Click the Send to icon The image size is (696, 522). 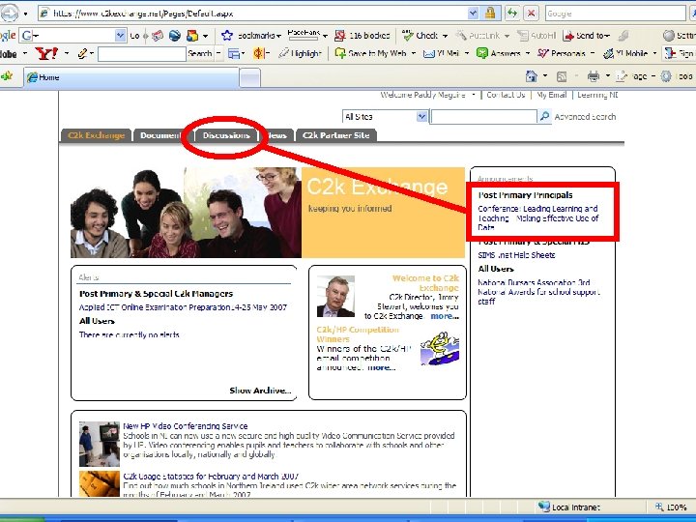568,35
